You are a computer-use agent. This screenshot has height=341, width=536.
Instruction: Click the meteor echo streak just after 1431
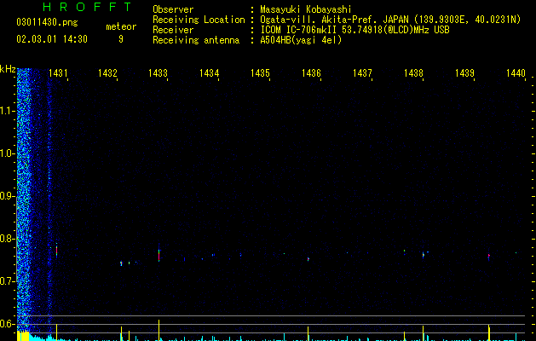pyautogui.click(x=57, y=251)
